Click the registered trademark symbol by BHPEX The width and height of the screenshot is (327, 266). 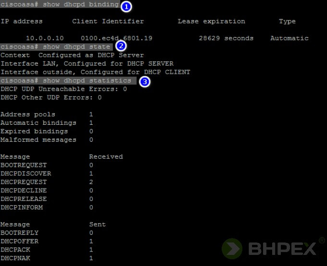click(x=321, y=240)
